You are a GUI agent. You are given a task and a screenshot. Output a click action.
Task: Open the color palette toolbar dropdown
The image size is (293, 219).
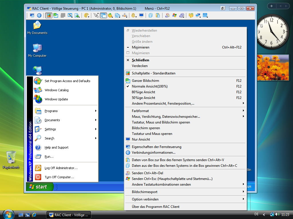tap(86, 15)
